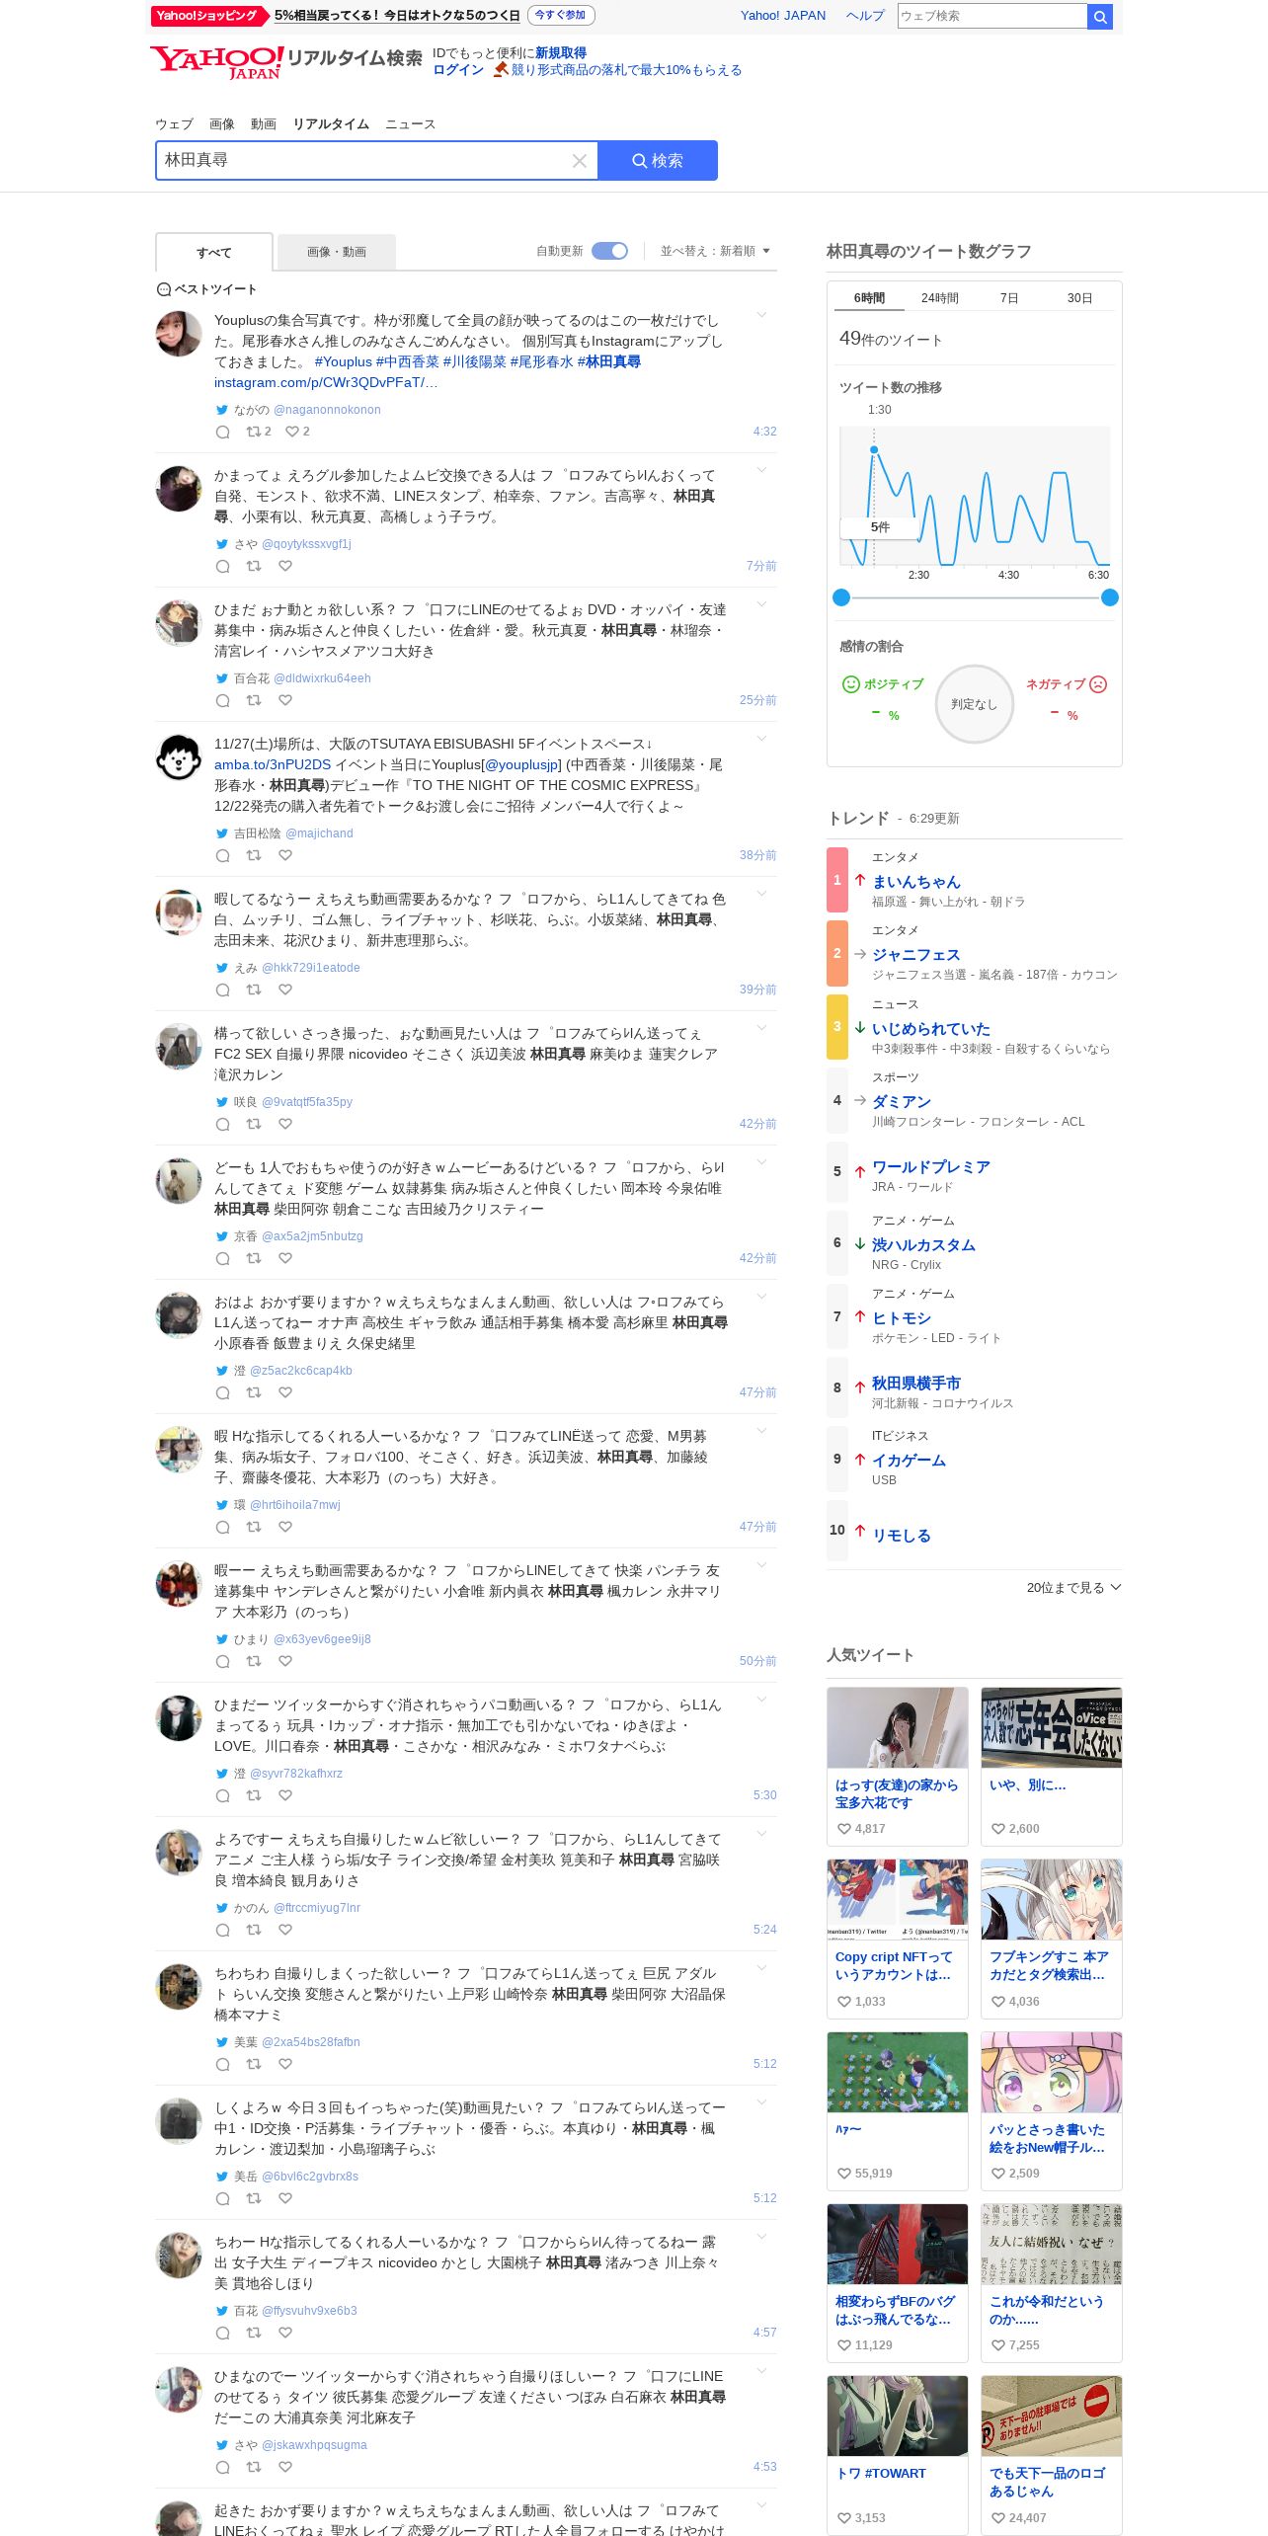Like the tweet by 美葉 @2xa54bs28fafbn
This screenshot has width=1268, height=2536.
pyautogui.click(x=285, y=2064)
